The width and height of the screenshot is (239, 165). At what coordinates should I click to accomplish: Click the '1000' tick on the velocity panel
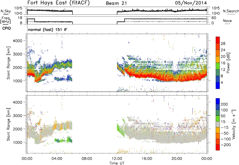click(x=18, y=143)
